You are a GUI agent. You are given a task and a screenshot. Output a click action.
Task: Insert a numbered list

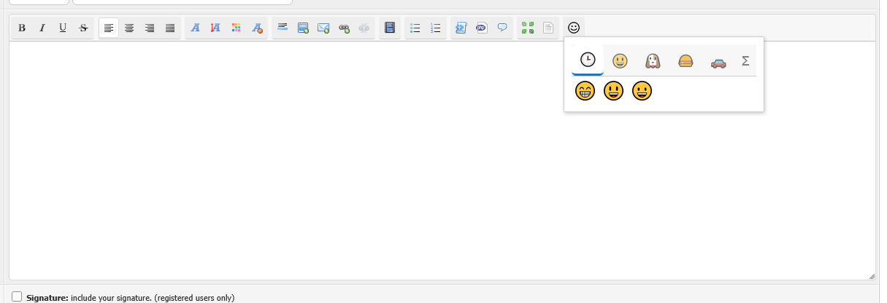click(x=436, y=28)
